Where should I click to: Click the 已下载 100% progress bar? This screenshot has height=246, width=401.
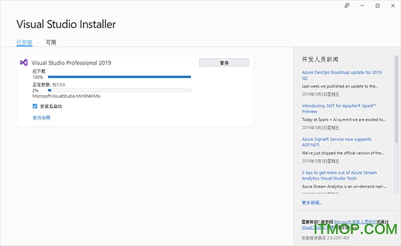click(120, 77)
